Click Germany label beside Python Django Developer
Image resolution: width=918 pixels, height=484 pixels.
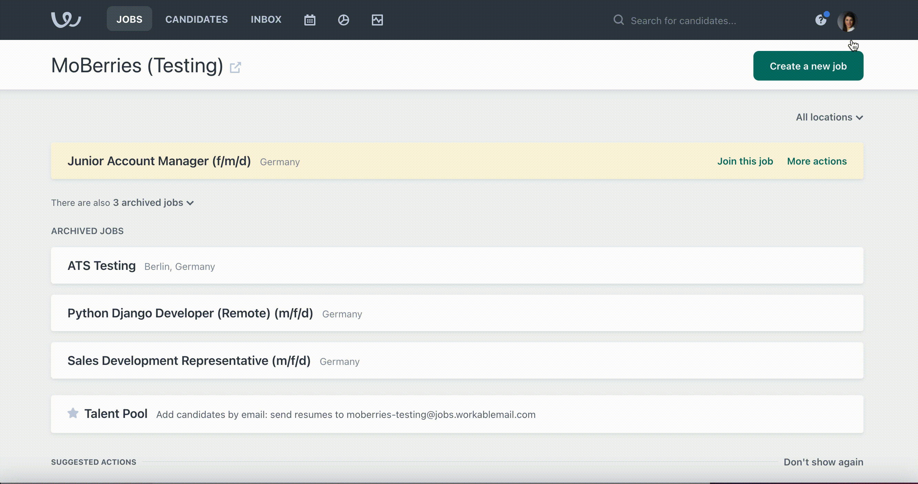pos(342,314)
